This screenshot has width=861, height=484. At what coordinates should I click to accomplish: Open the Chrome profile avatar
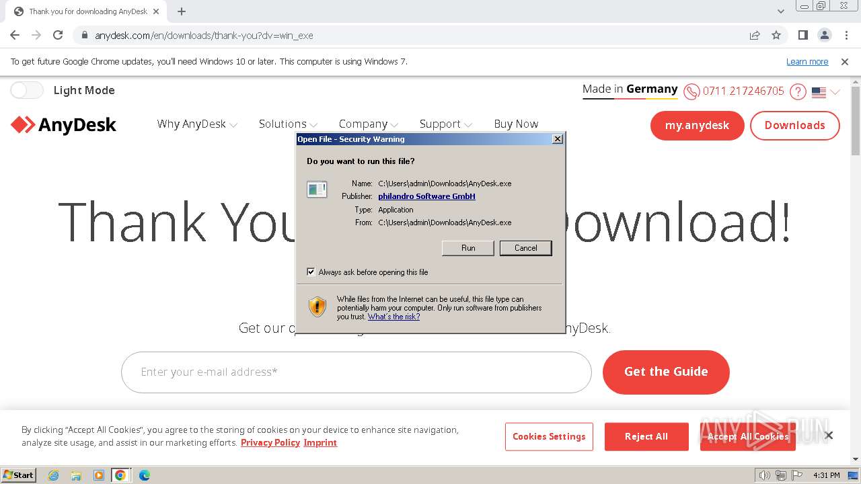point(825,36)
